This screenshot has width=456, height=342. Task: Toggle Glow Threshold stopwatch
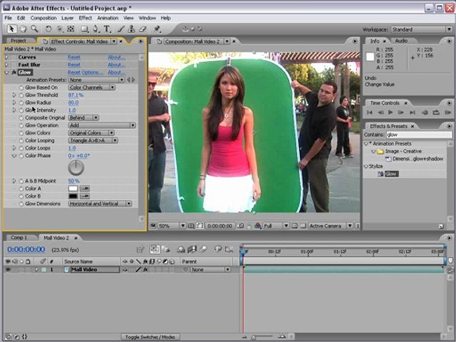point(21,95)
